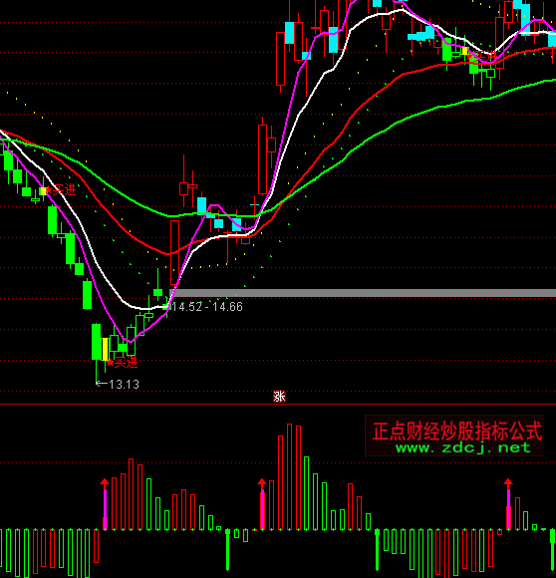Click the small cyan cross candle near the green line
Image resolution: width=556 pixels, height=578 pixels.
(254, 204)
